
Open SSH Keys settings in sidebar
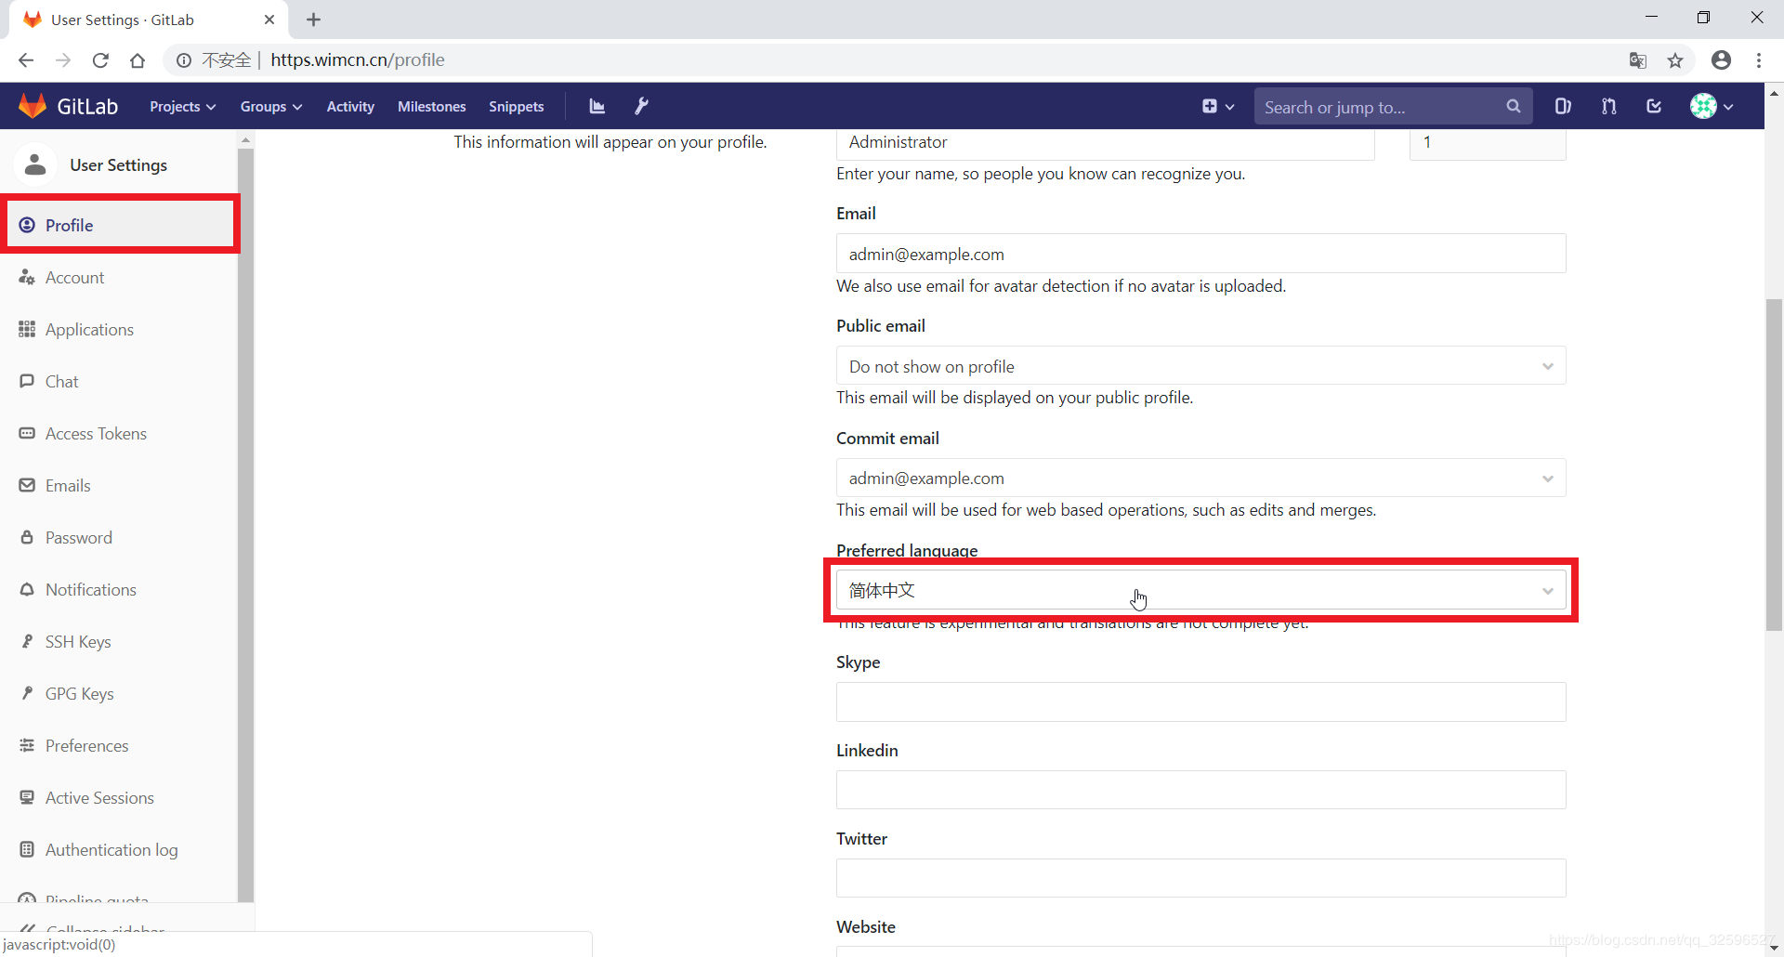(x=78, y=642)
